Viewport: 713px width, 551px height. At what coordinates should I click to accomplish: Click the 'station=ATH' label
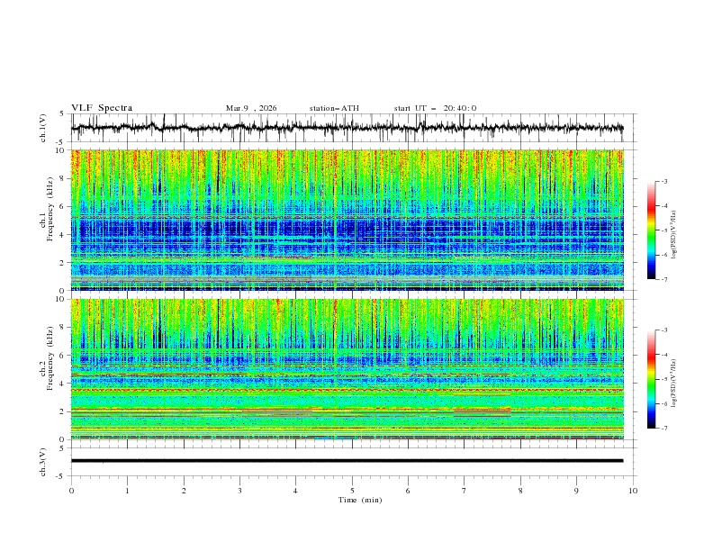click(334, 108)
